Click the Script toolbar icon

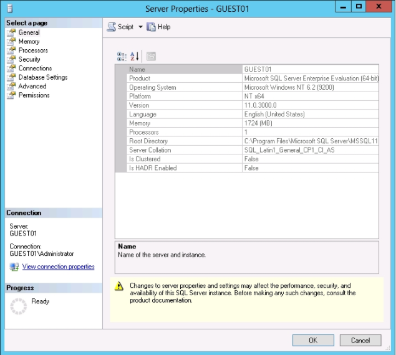click(x=112, y=27)
